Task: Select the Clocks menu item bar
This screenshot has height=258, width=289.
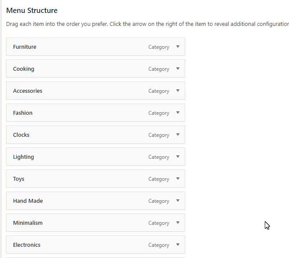Action: pyautogui.click(x=87, y=135)
